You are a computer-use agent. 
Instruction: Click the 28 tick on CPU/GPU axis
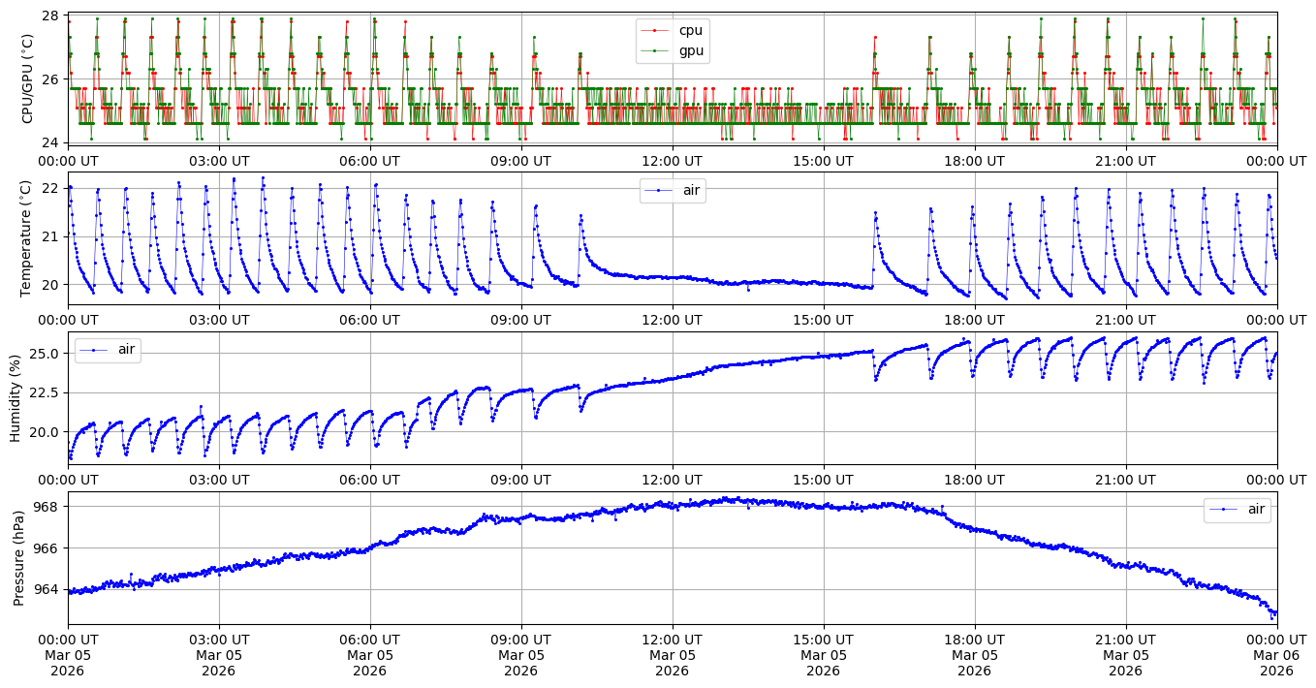pyautogui.click(x=50, y=16)
